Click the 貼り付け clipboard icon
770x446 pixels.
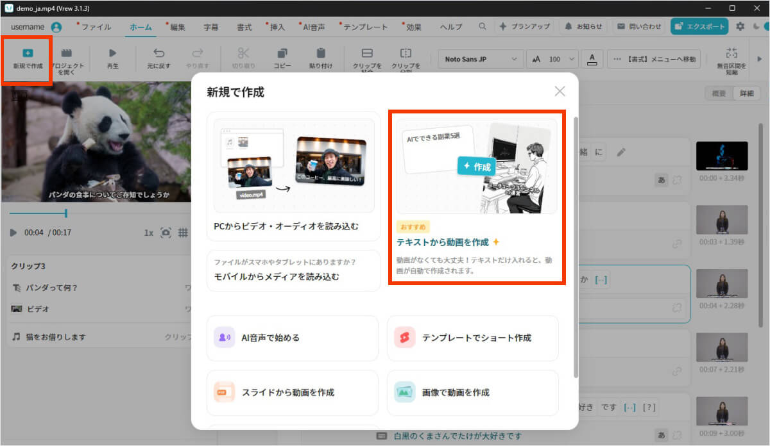pos(321,53)
